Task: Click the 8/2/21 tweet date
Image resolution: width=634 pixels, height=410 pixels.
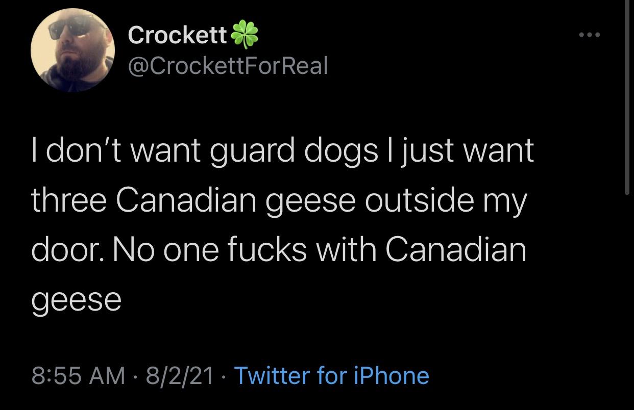Action: (x=180, y=376)
